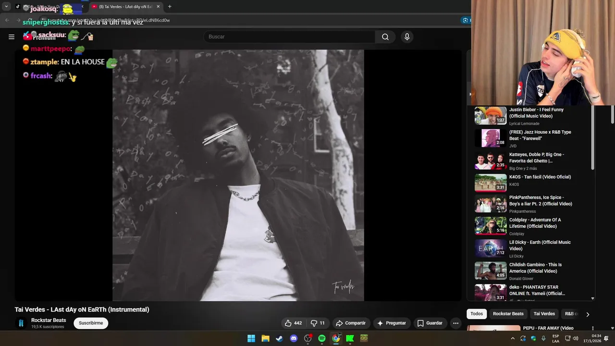Open Spotify from the taskbar

(322, 338)
